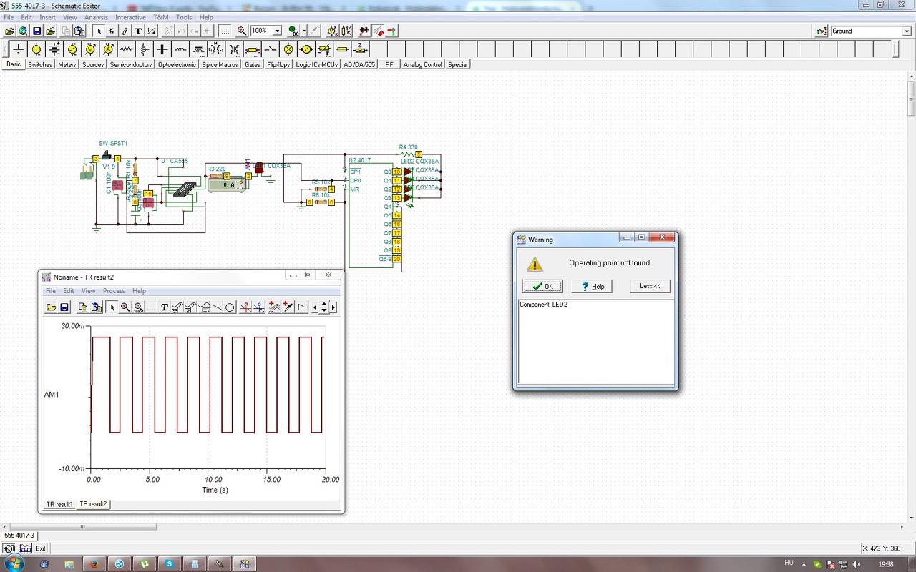Click Help button in Warning dialog

click(592, 286)
